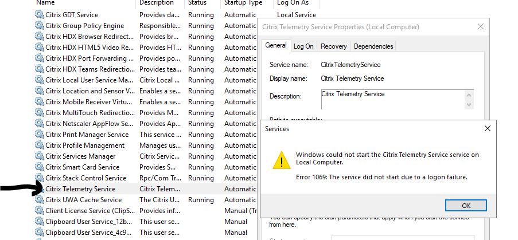Click the Clipboard User Service_12b gear icon
518x240 pixels.
tap(40, 222)
